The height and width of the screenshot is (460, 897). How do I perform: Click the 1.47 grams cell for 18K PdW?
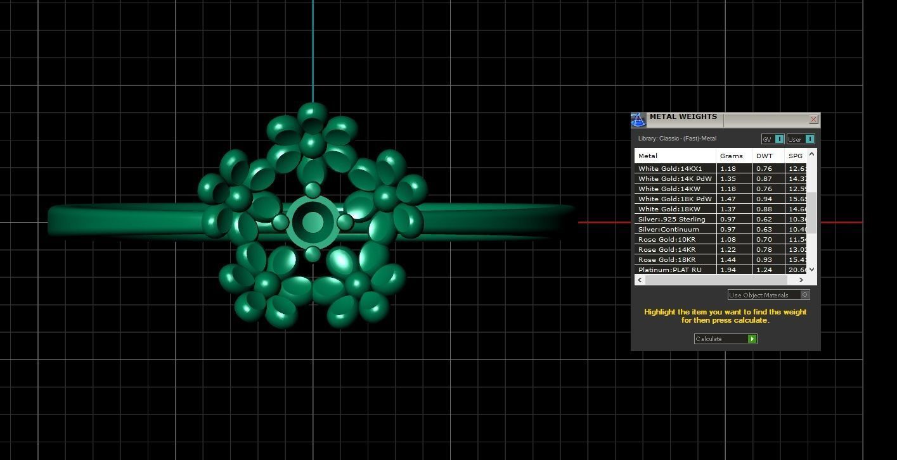734,199
